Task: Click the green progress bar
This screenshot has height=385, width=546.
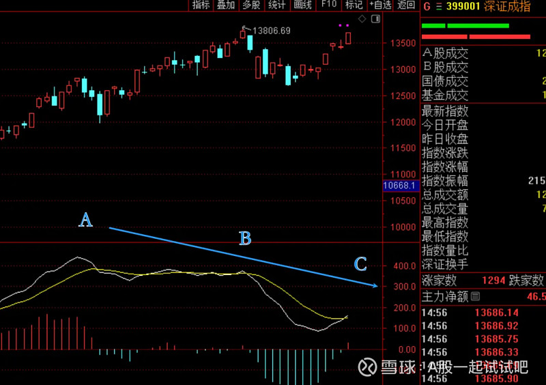Action: pos(465,26)
